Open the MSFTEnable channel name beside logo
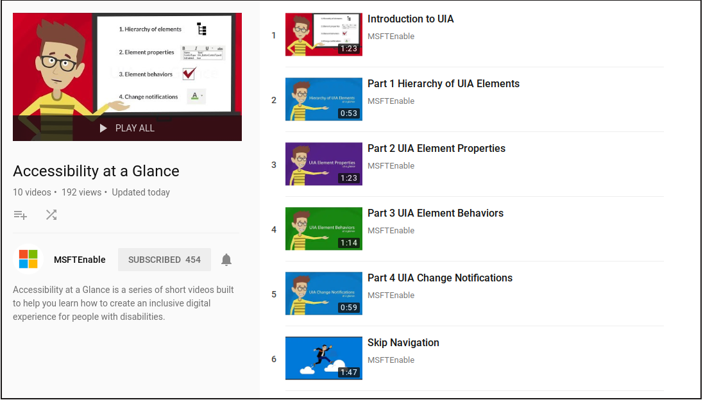The image size is (703, 400). 80,260
